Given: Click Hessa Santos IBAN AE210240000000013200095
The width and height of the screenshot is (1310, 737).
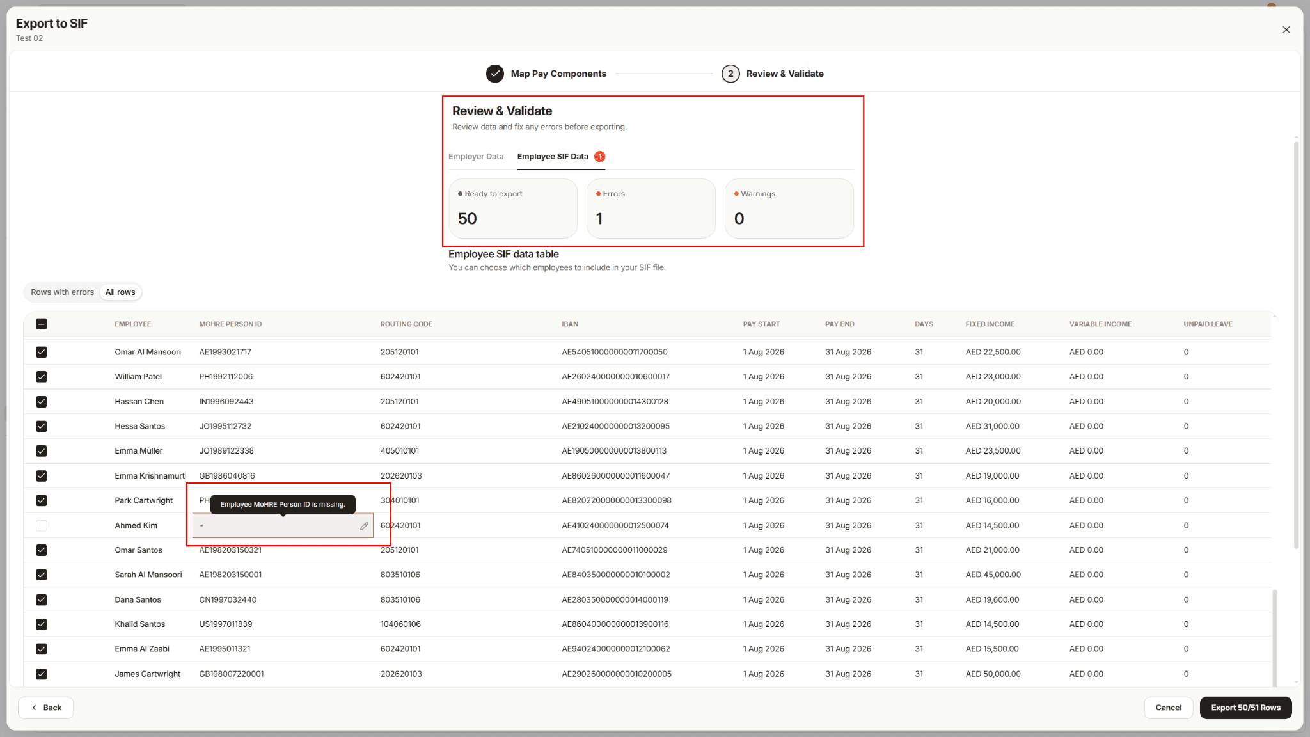Looking at the screenshot, I should (x=615, y=426).
